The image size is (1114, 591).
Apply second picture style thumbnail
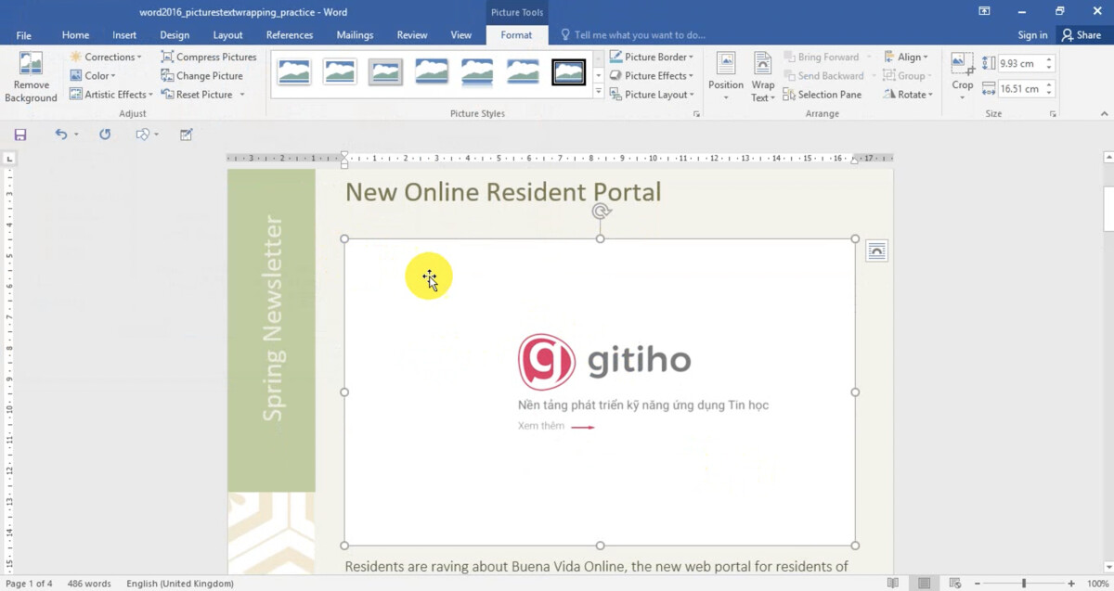tap(340, 71)
